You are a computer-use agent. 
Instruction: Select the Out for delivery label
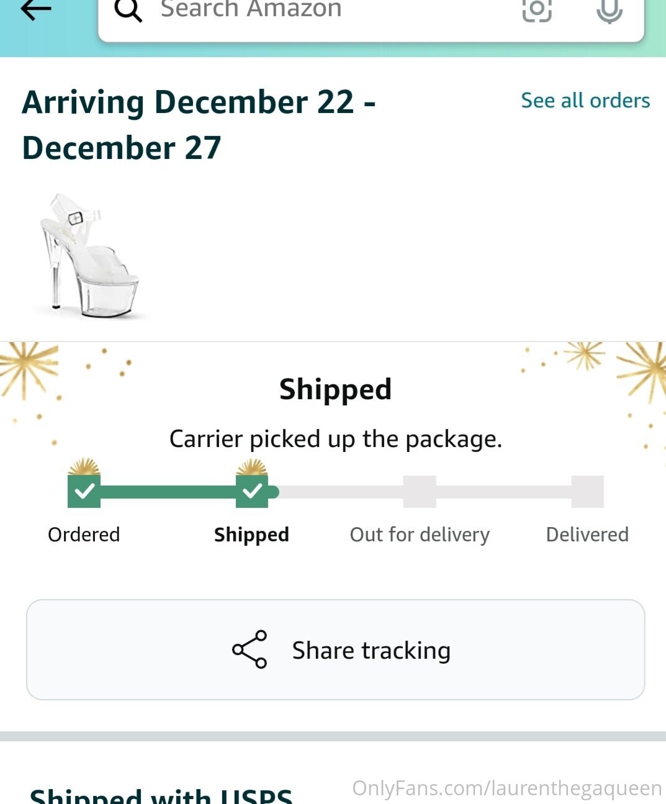pyautogui.click(x=420, y=535)
